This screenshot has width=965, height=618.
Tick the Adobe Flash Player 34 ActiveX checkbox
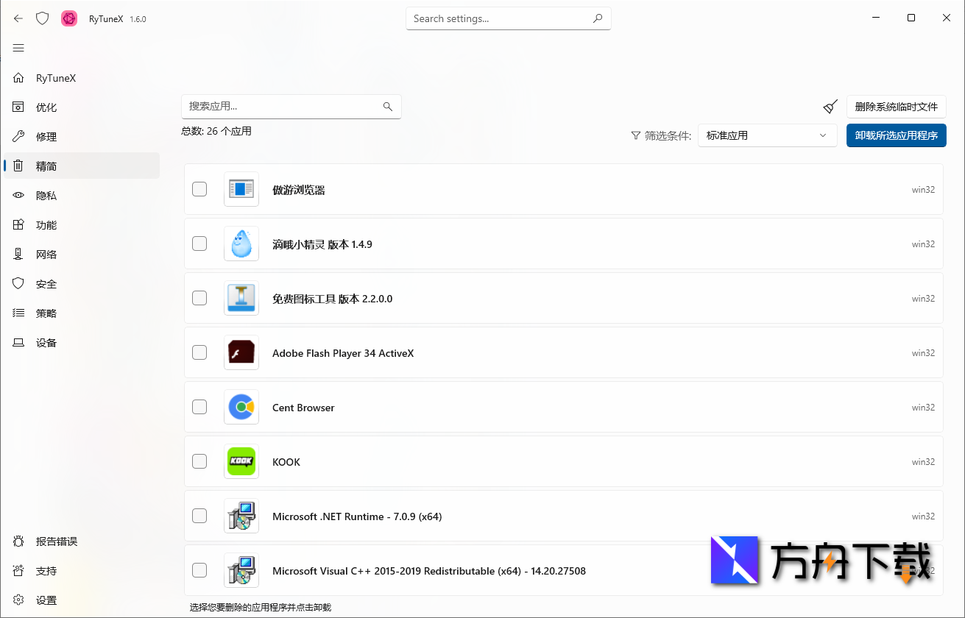199,352
